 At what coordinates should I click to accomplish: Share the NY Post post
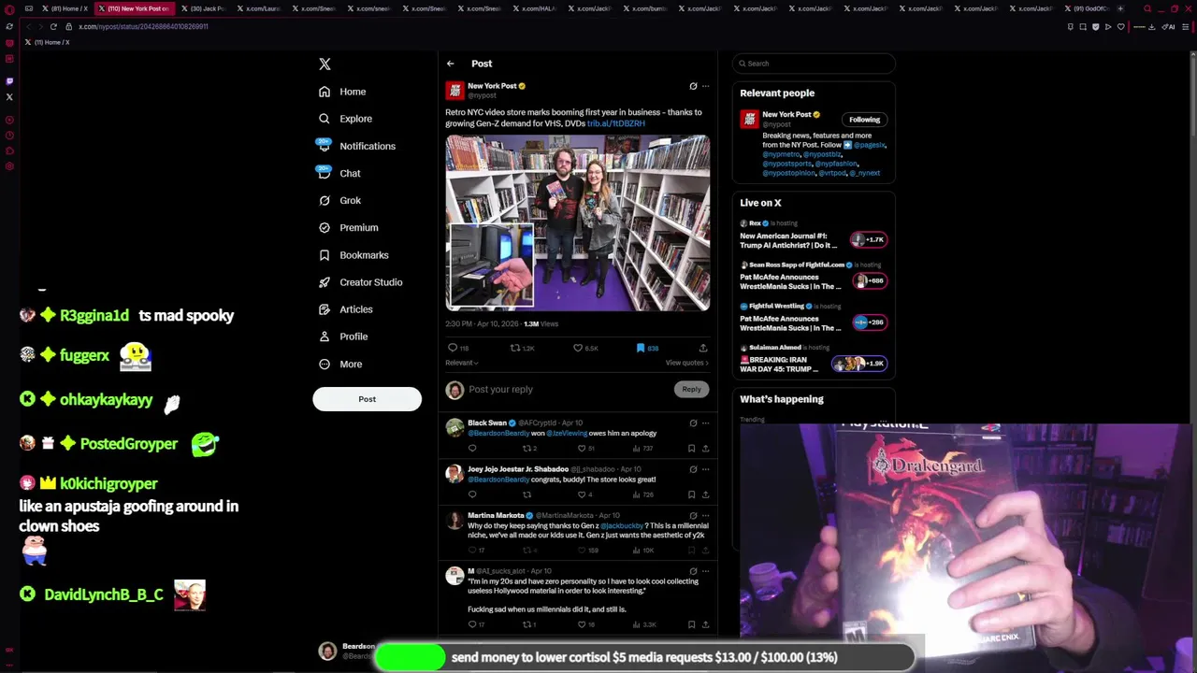coord(703,348)
